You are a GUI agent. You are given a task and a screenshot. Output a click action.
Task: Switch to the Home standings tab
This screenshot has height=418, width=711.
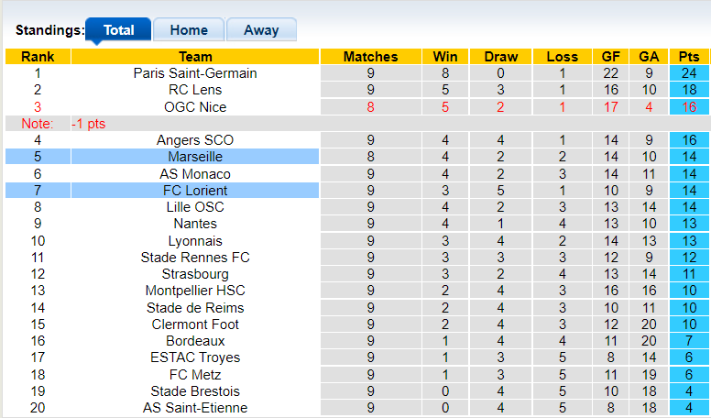[x=188, y=30]
